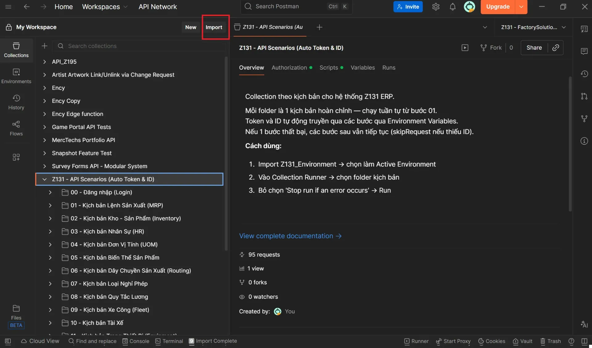Viewport: 592px width, 348px height.
Task: Open the hamburger menu icon
Action: 8,6
